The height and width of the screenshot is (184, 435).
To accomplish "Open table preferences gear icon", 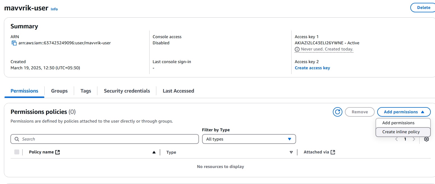I will pyautogui.click(x=426, y=139).
